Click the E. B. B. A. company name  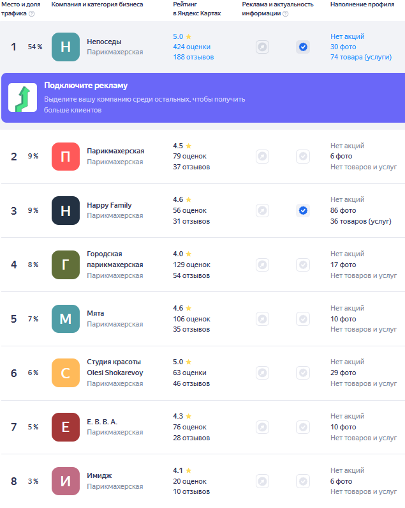click(x=102, y=422)
